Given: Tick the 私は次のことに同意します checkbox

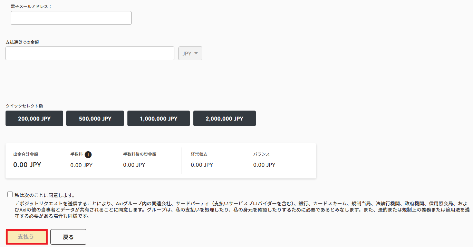Looking at the screenshot, I should pos(10,195).
